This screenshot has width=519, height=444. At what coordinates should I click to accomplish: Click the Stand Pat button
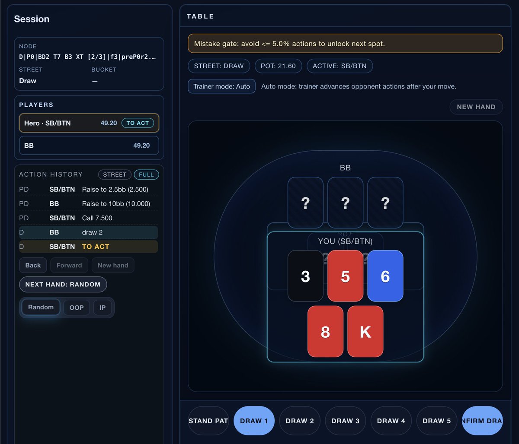click(x=208, y=421)
